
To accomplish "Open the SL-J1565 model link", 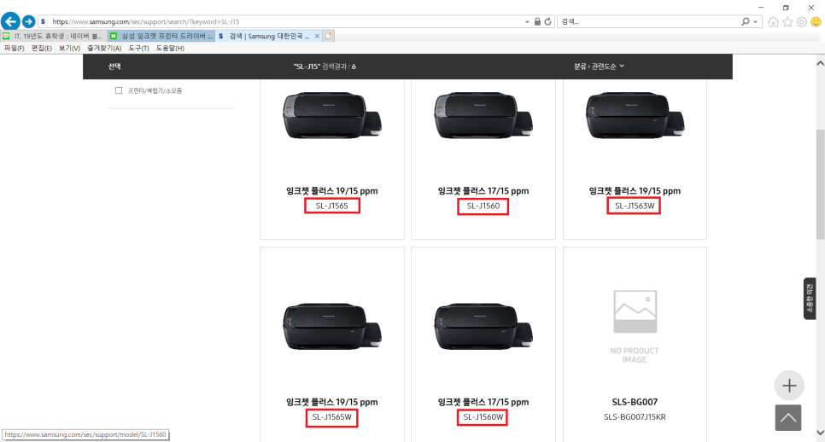I will (331, 206).
